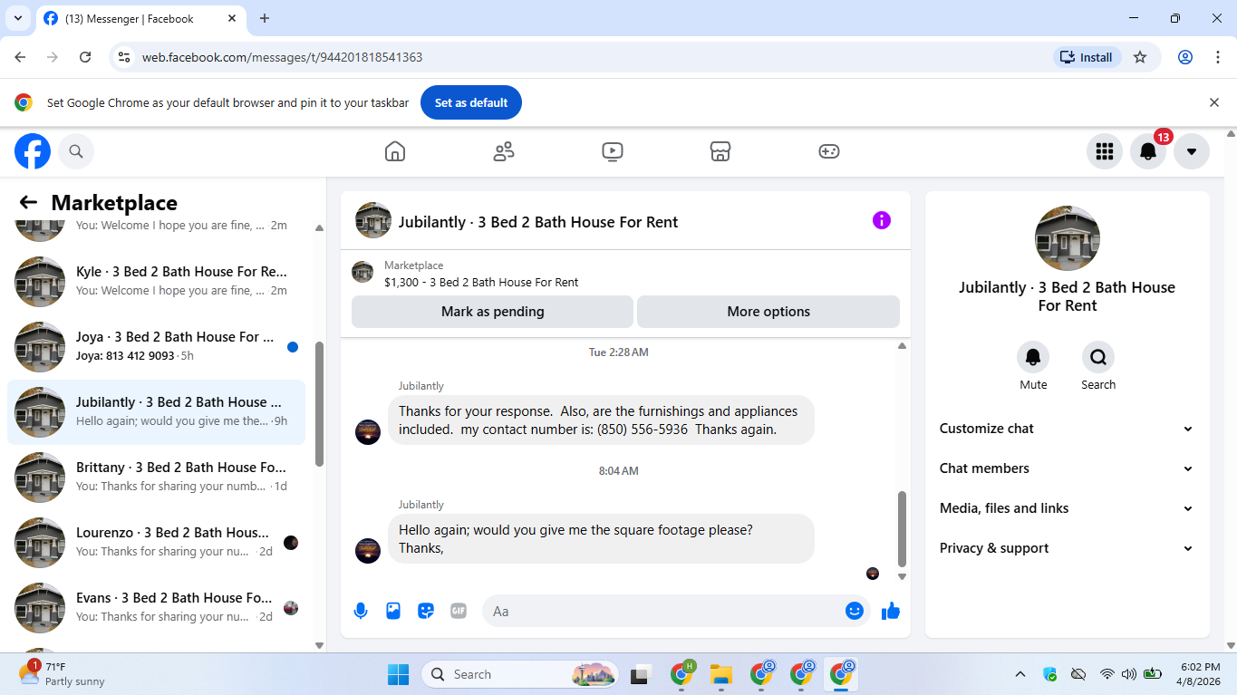1237x695 pixels.
Task: Bookmark this page star icon
Action: (1140, 57)
